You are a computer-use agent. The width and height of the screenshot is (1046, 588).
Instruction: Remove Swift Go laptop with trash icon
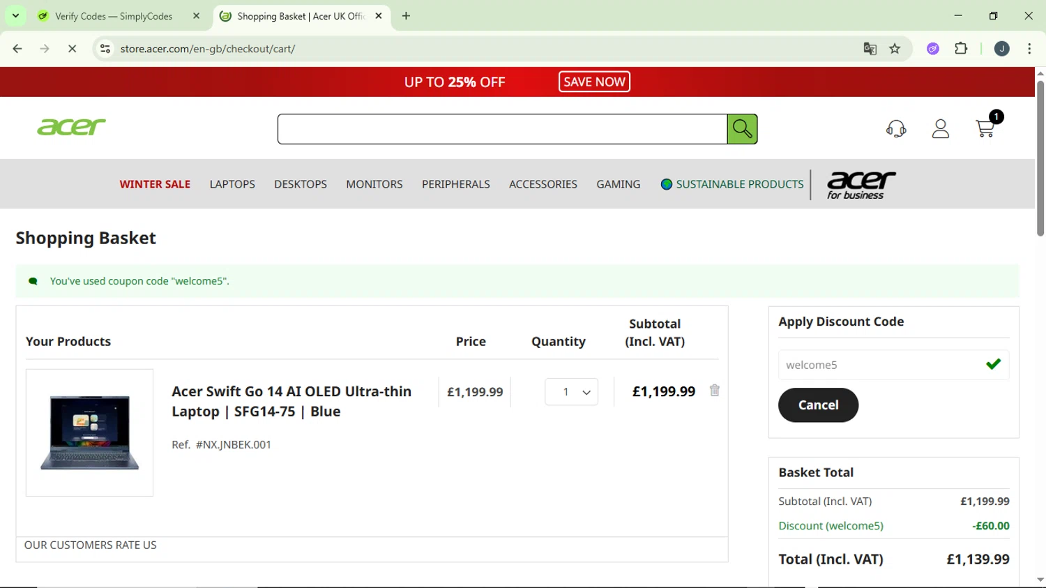click(x=715, y=390)
